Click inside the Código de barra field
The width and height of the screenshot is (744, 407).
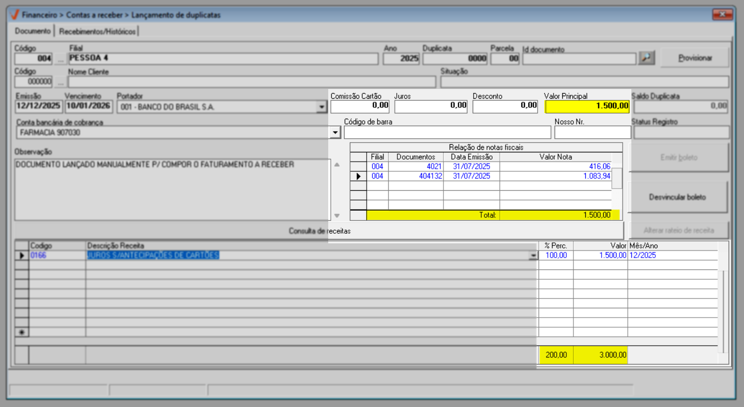click(x=447, y=132)
